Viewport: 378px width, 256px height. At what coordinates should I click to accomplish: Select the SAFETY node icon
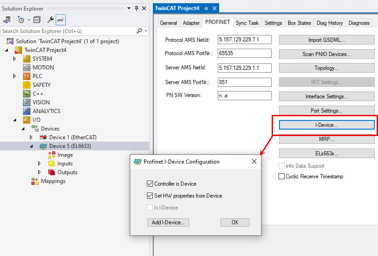[27, 85]
